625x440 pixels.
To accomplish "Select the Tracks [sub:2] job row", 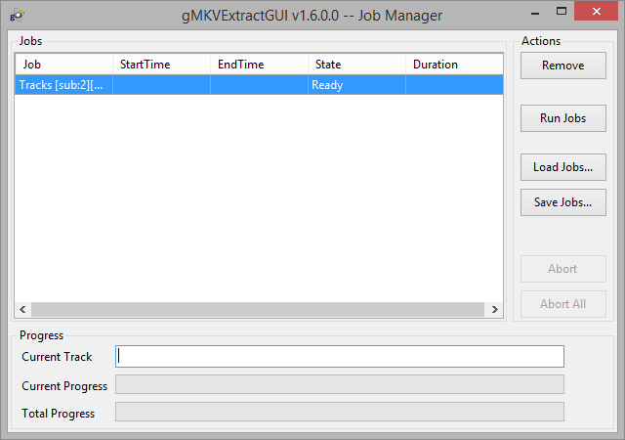I will coord(259,85).
